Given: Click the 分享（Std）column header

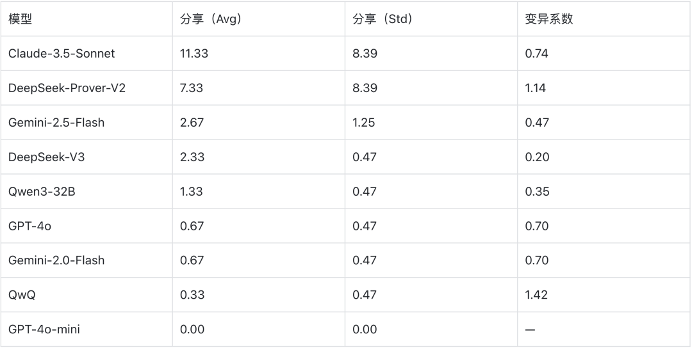Looking at the screenshot, I should coord(383,19).
